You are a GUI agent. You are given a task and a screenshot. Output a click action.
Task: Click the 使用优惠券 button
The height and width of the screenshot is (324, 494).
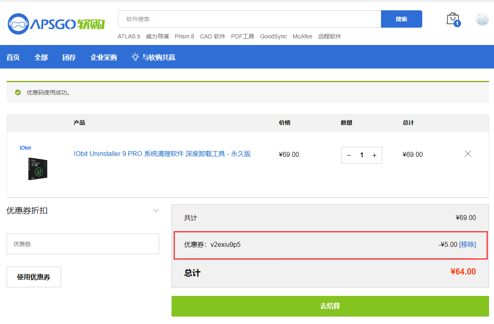pos(34,277)
